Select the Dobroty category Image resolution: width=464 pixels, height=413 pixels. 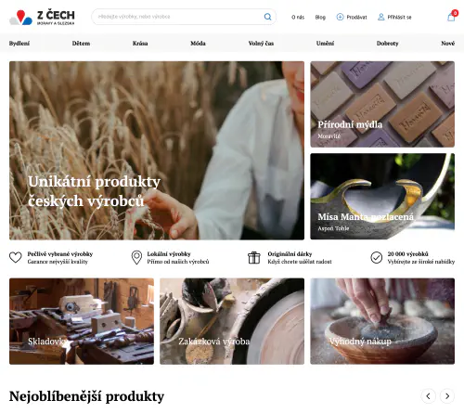(387, 44)
